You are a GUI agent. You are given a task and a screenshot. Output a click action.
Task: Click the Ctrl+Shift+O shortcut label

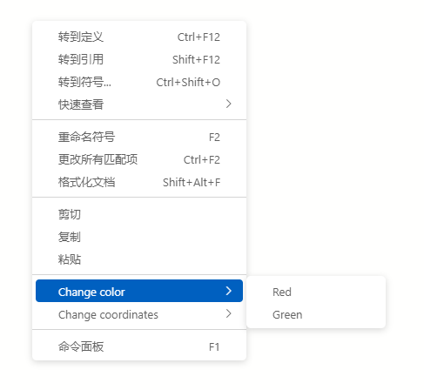188,83
